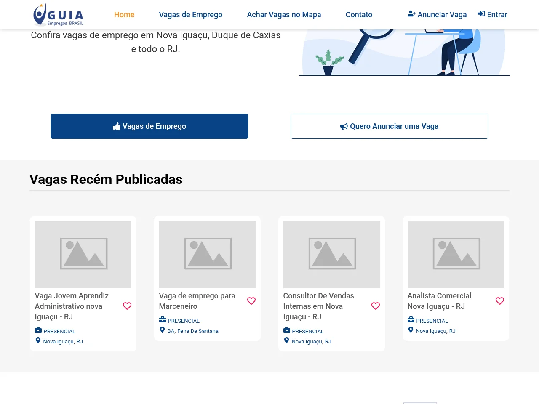The height and width of the screenshot is (404, 539).
Task: Open the Vaga de emprego para Marceneiro title
Action: click(x=197, y=301)
